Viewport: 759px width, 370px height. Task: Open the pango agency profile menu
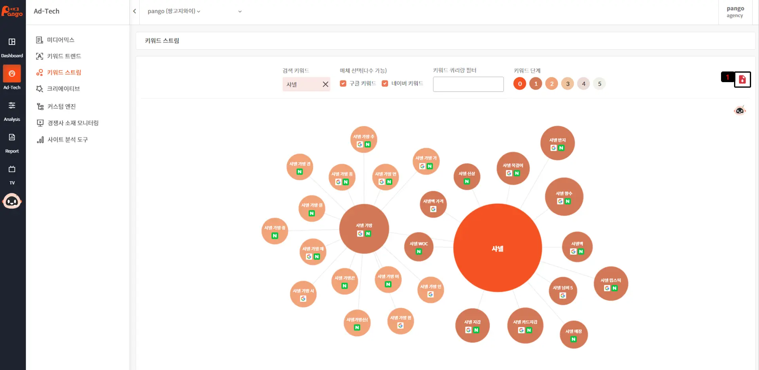[735, 12]
